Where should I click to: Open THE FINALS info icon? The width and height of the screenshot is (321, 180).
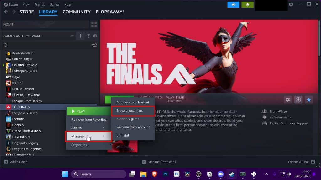298,100
